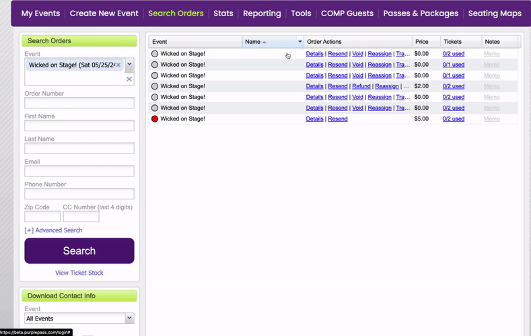Image resolution: width=531 pixels, height=336 pixels.
Task: Open the 0/2 used link on the $5.00 order
Action: [x=454, y=119]
